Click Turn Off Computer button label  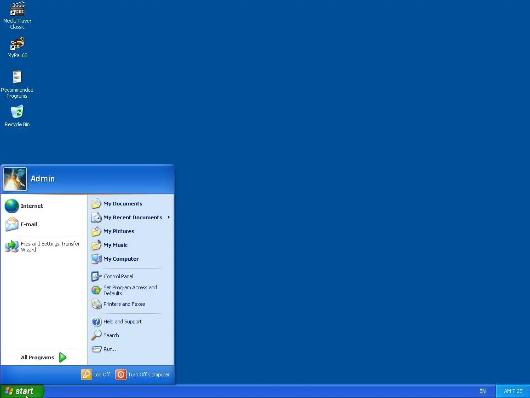(x=149, y=375)
